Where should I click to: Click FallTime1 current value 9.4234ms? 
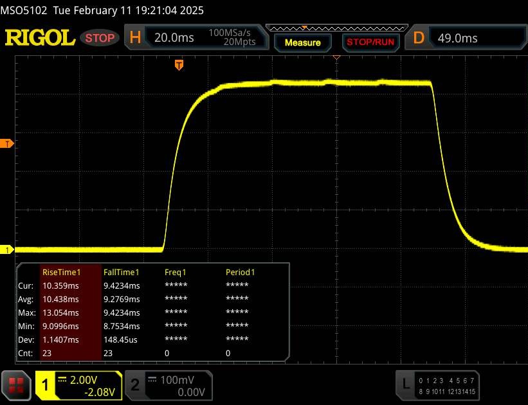coord(122,285)
